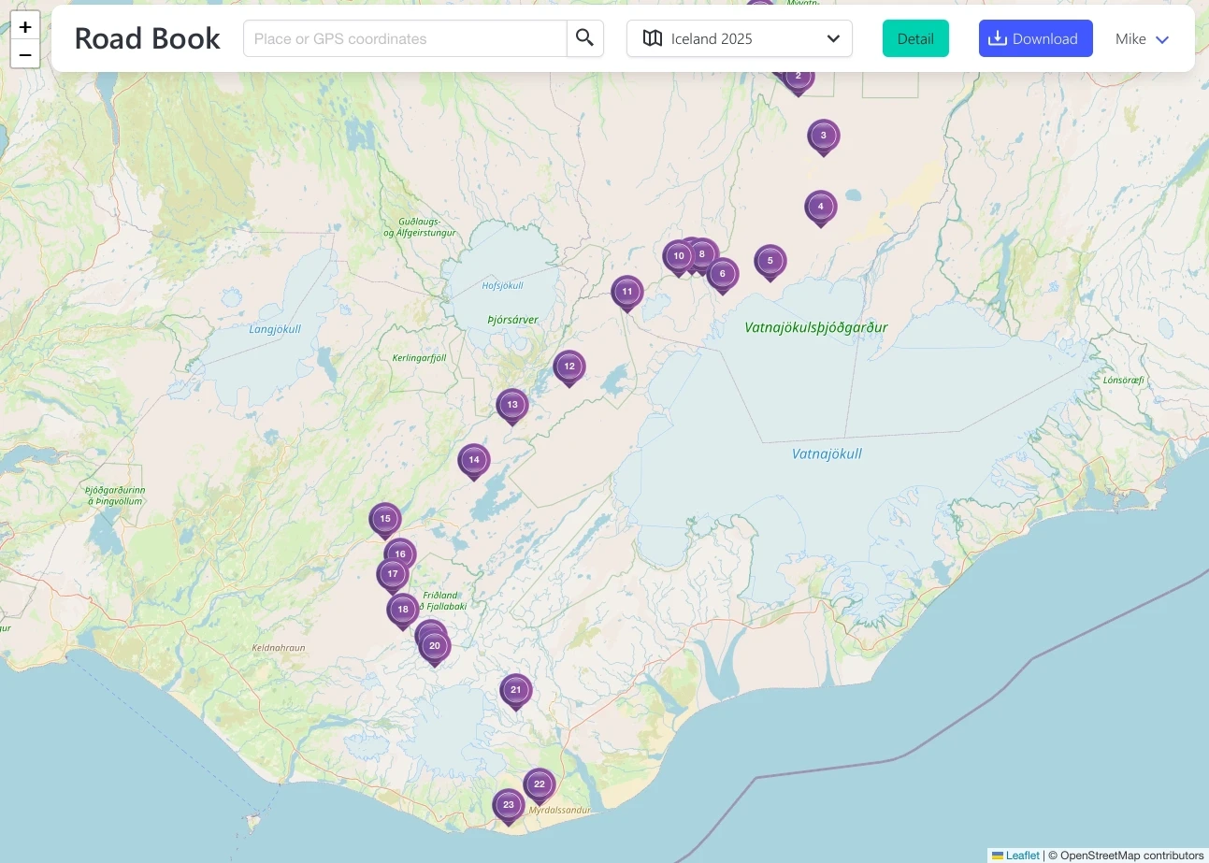Click the chevron beside Iceland 2025
The image size is (1209, 863).
coord(833,38)
